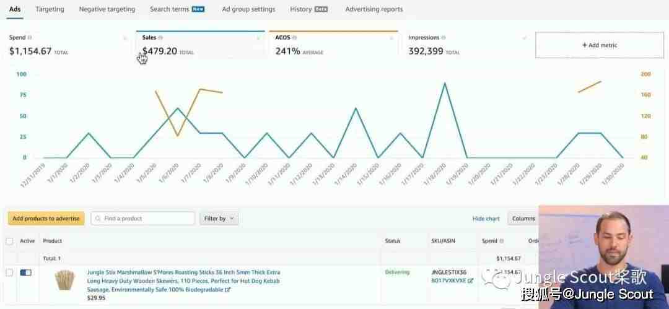
Task: Click the search magnifier icon
Action: coord(98,219)
